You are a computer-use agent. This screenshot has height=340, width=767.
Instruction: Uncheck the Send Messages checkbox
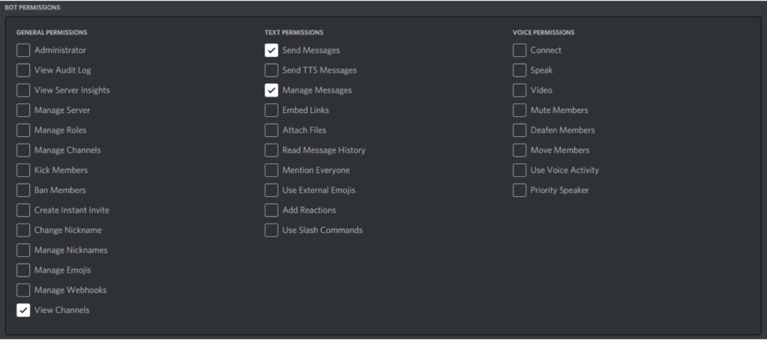coord(271,50)
